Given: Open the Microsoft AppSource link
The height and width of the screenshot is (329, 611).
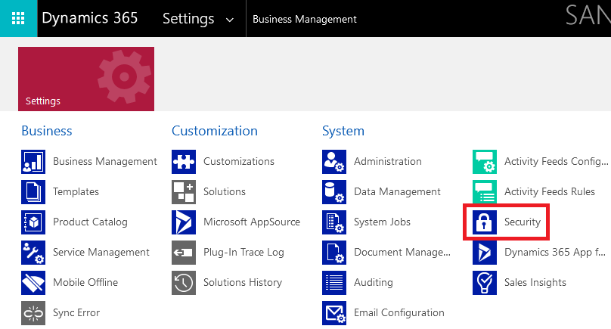Looking at the screenshot, I should 252,222.
